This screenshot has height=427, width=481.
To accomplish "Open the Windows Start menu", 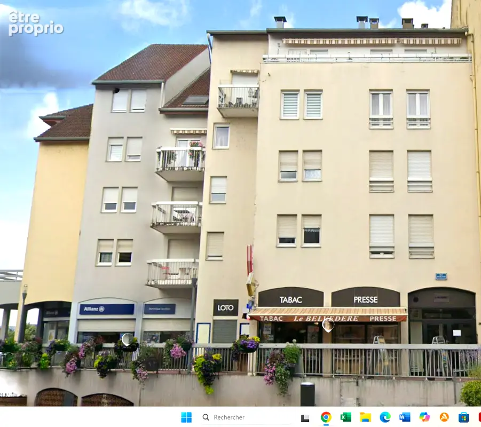I will (x=186, y=417).
